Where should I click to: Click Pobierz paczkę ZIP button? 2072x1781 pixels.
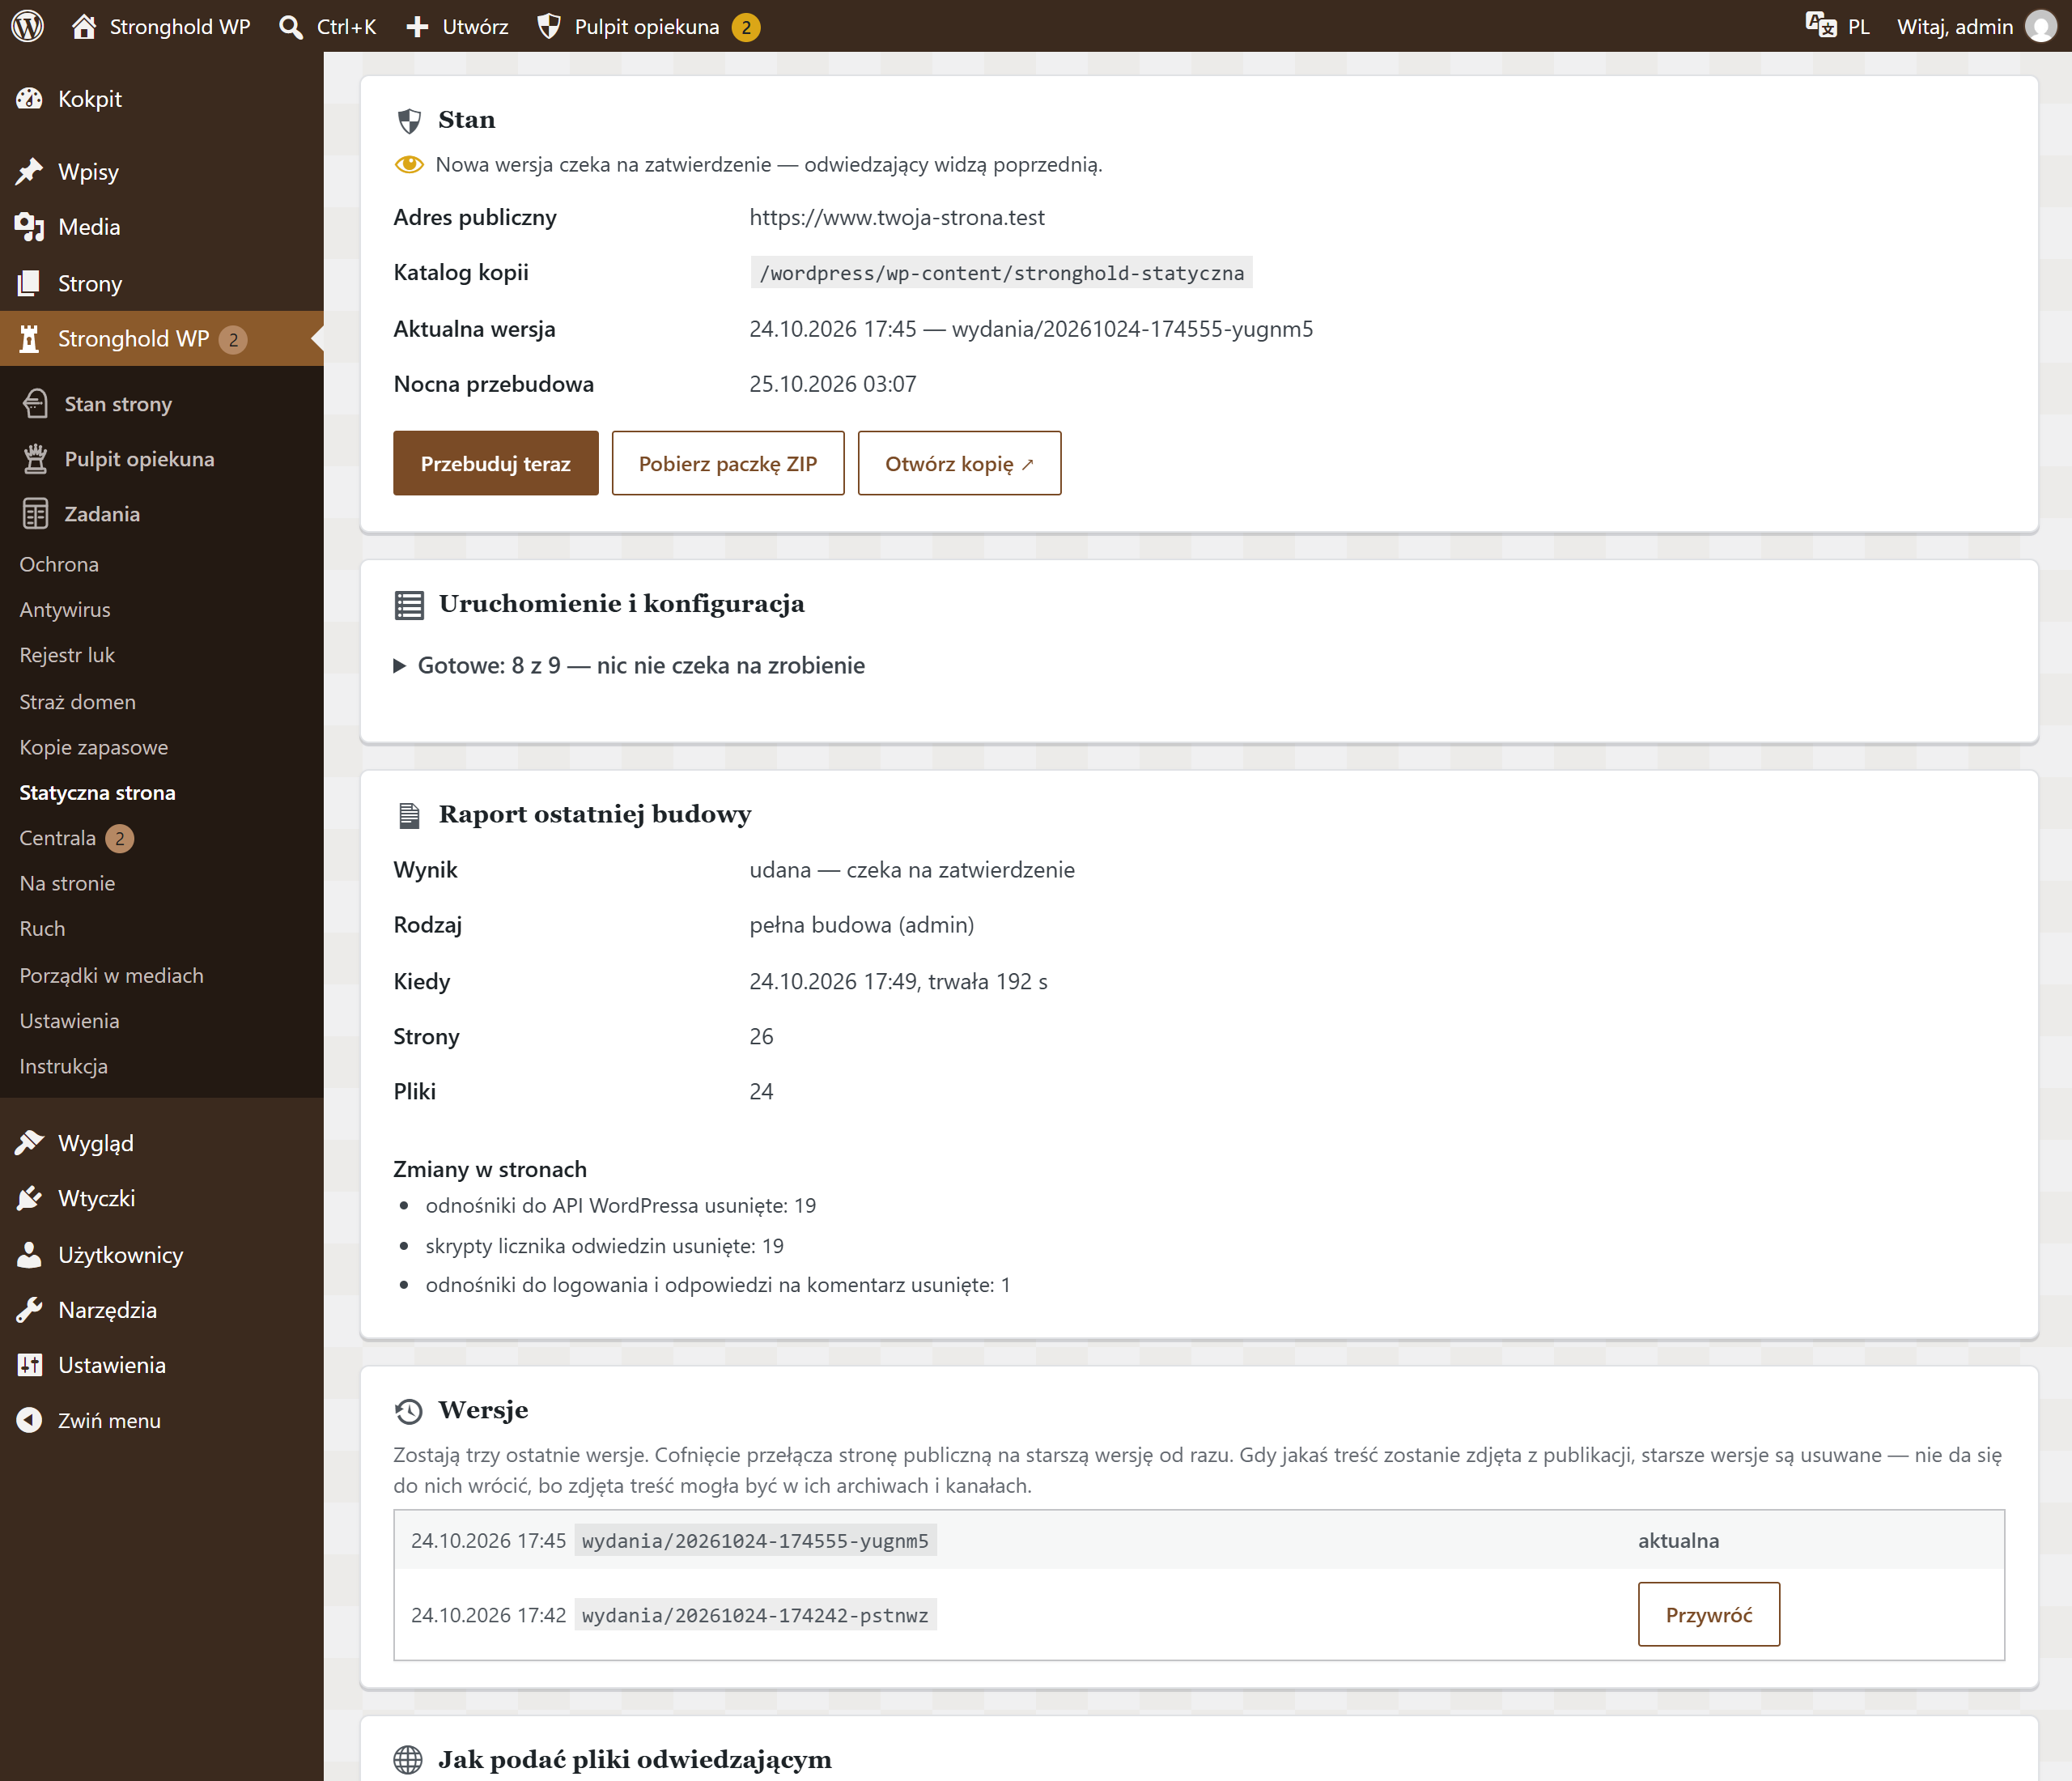(x=728, y=463)
